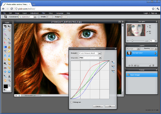Click the delete layer trash icon
This screenshot has height=114, width=161.
click(153, 65)
